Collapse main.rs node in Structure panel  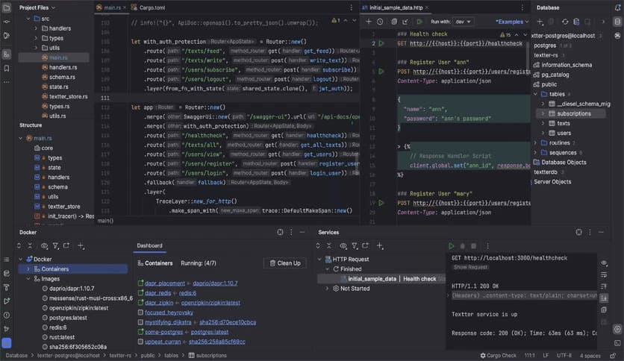[21, 138]
